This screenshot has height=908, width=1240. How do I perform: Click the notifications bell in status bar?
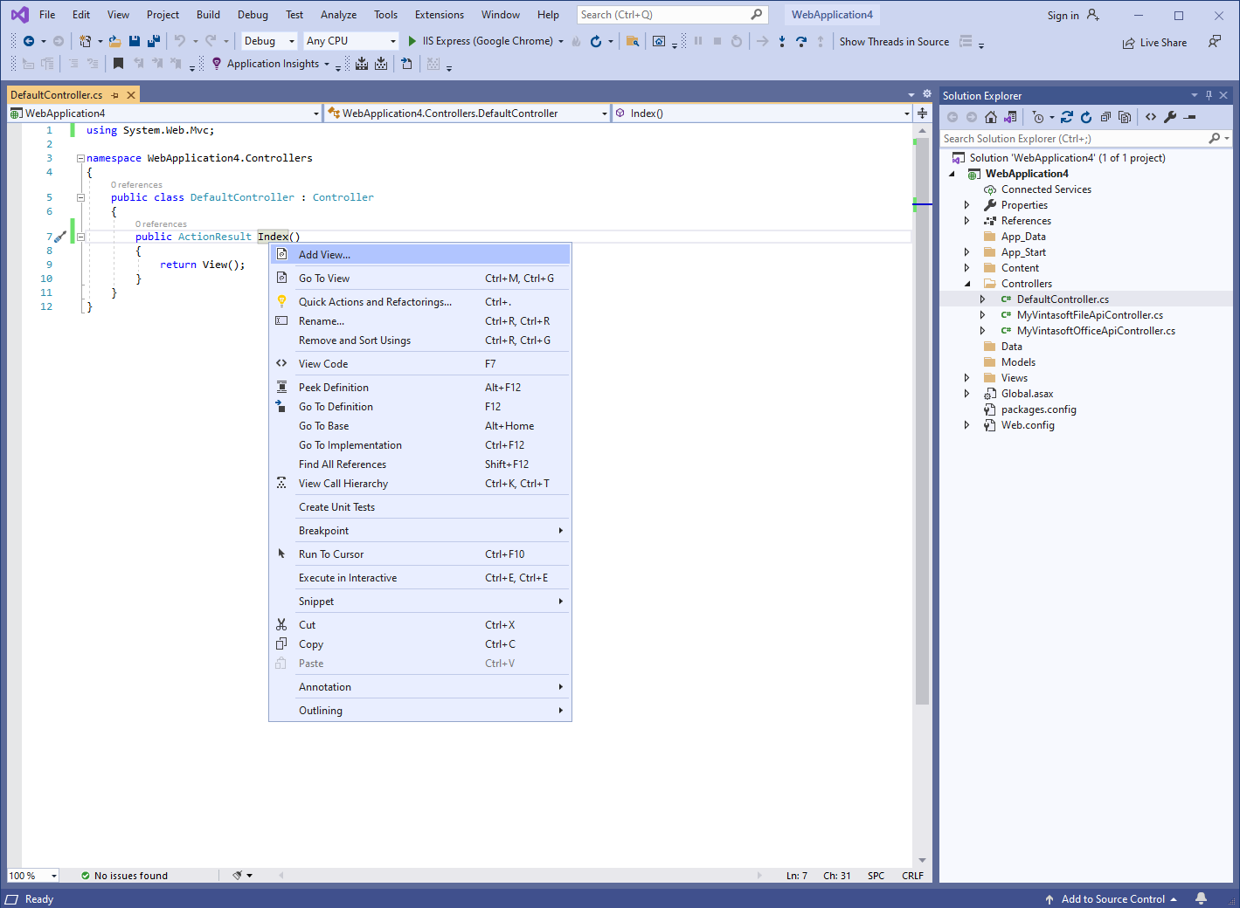1201,898
